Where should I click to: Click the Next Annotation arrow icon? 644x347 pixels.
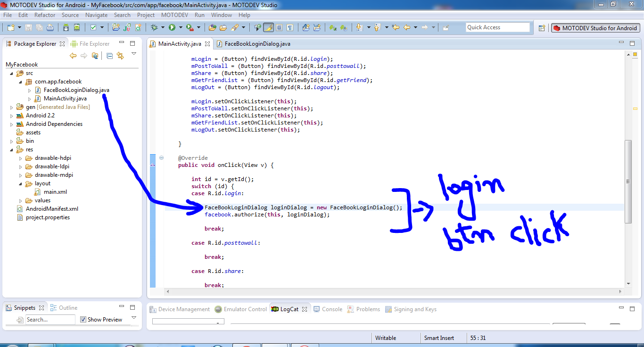tap(359, 27)
